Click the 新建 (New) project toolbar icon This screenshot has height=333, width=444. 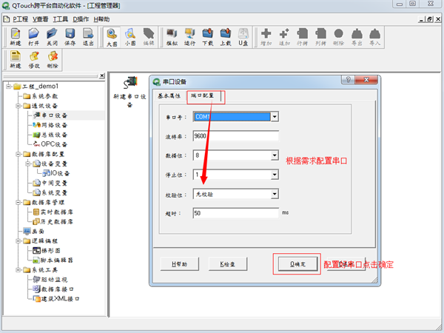click(x=15, y=36)
